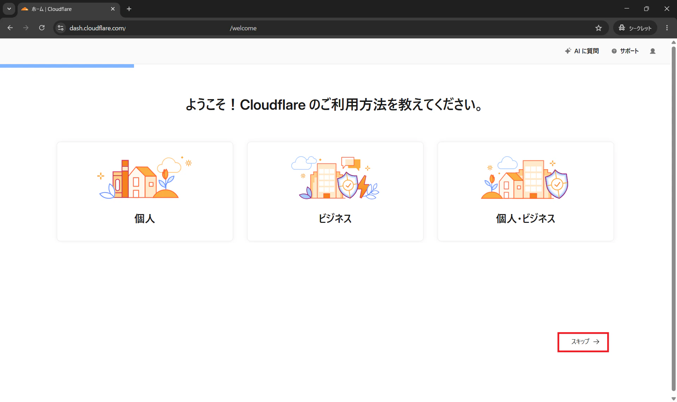Open Chrome's three-dot menu
This screenshot has height=402, width=677.
[667, 28]
